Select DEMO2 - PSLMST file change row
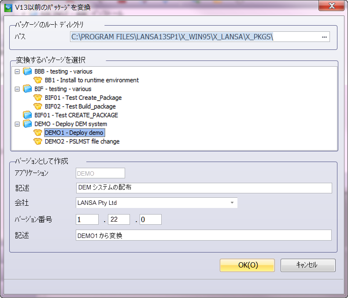This screenshot has width=348, height=298. pyautogui.click(x=82, y=141)
